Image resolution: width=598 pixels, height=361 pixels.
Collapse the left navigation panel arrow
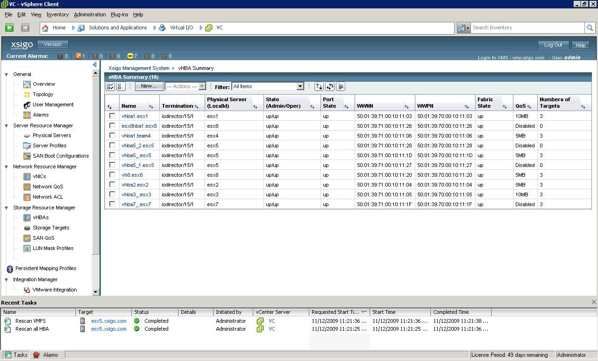[95, 65]
